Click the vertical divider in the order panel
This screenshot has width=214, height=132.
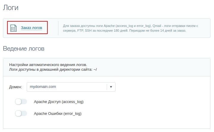(x=58, y=28)
